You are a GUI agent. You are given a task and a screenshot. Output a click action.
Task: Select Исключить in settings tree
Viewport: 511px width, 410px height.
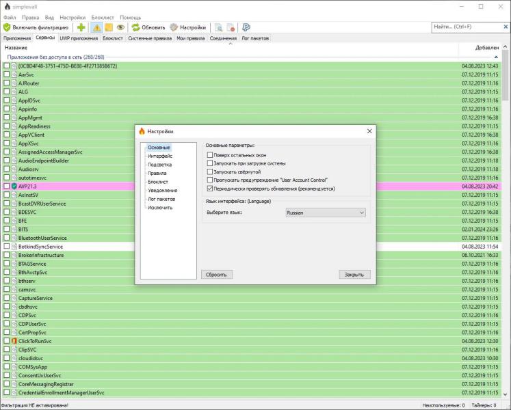(160, 208)
